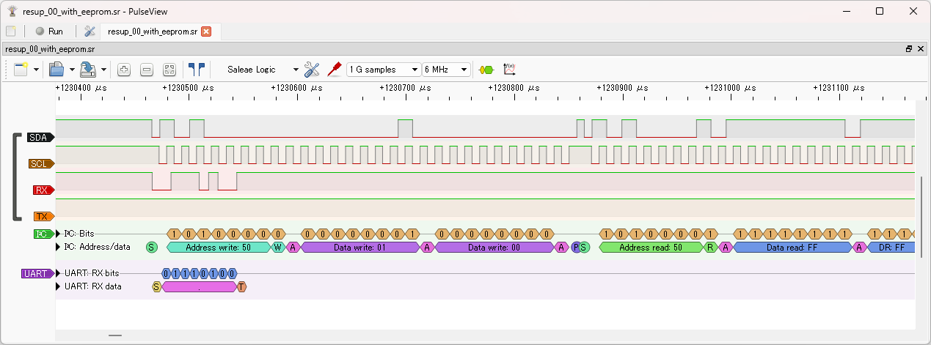Select the TX channel label

click(x=43, y=216)
